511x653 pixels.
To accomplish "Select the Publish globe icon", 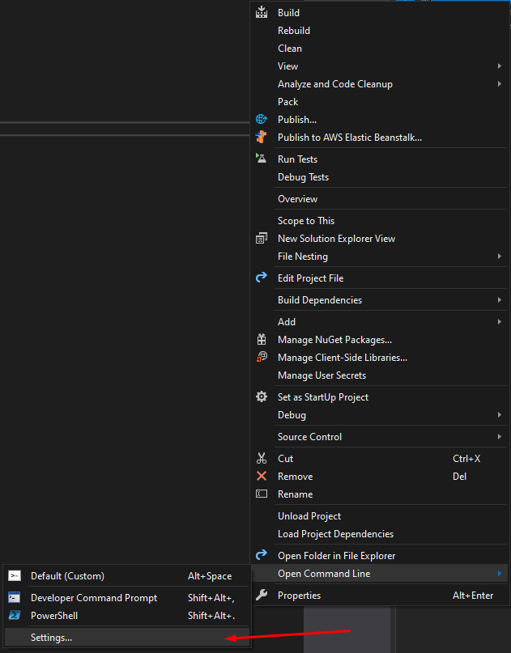I will [261, 119].
